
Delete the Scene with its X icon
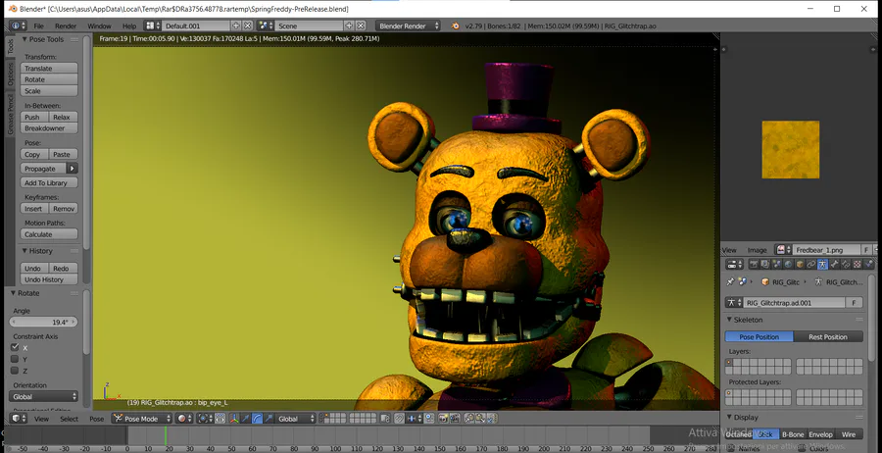pos(361,25)
